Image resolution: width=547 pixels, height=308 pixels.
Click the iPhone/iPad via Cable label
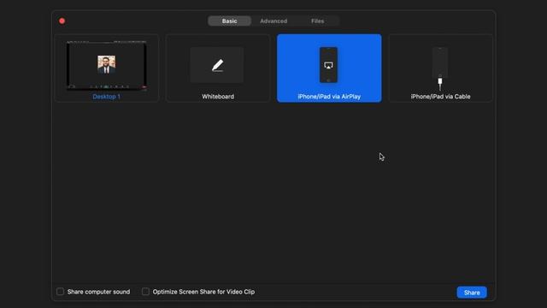point(440,97)
